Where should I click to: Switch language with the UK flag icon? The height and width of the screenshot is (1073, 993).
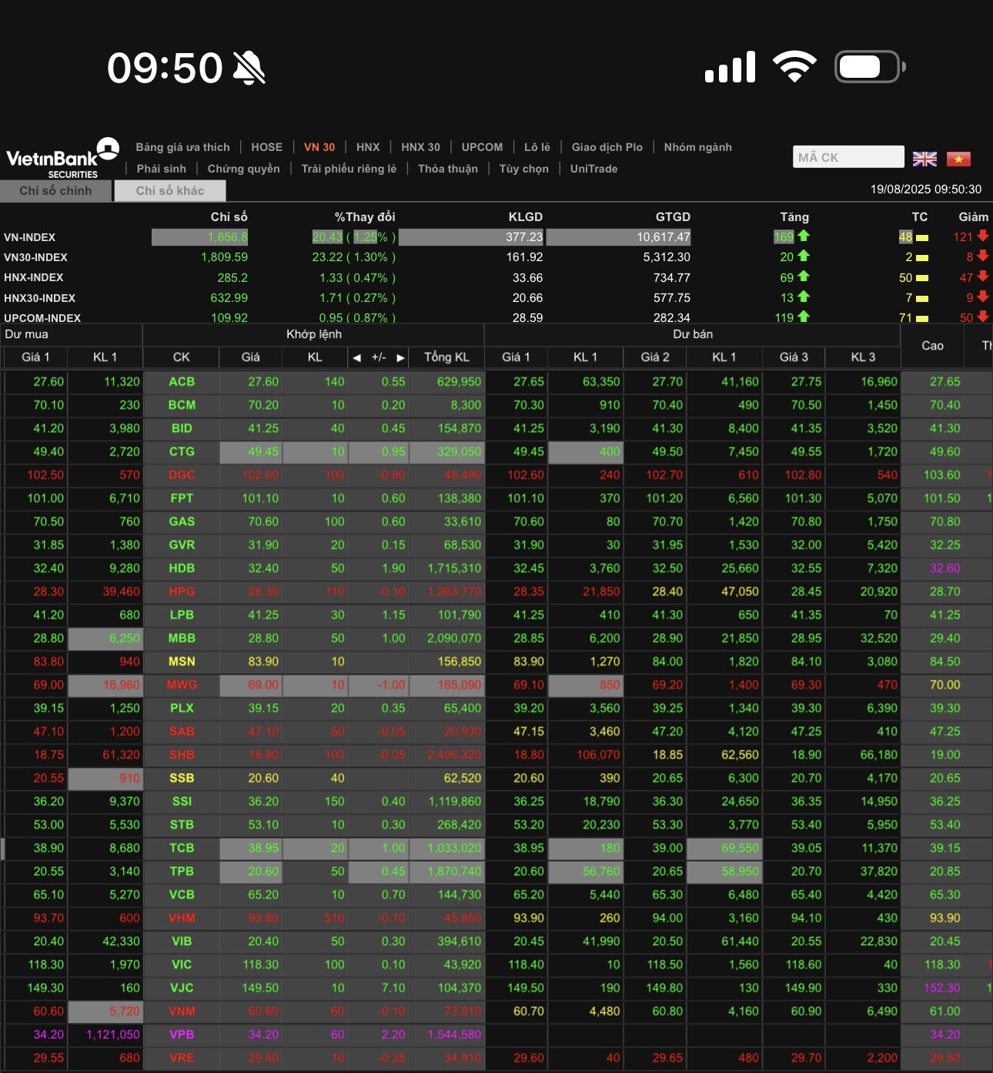tap(924, 159)
